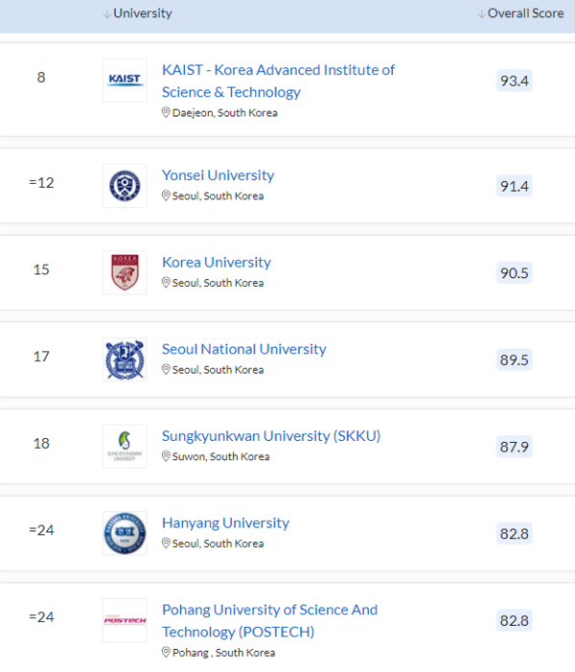Click the location pin beside Suwon
This screenshot has height=672, width=575.
(166, 457)
